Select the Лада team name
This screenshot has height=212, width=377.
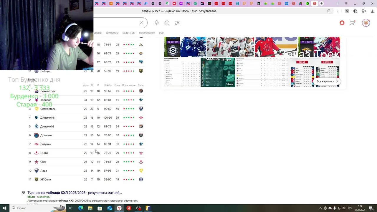(44, 171)
